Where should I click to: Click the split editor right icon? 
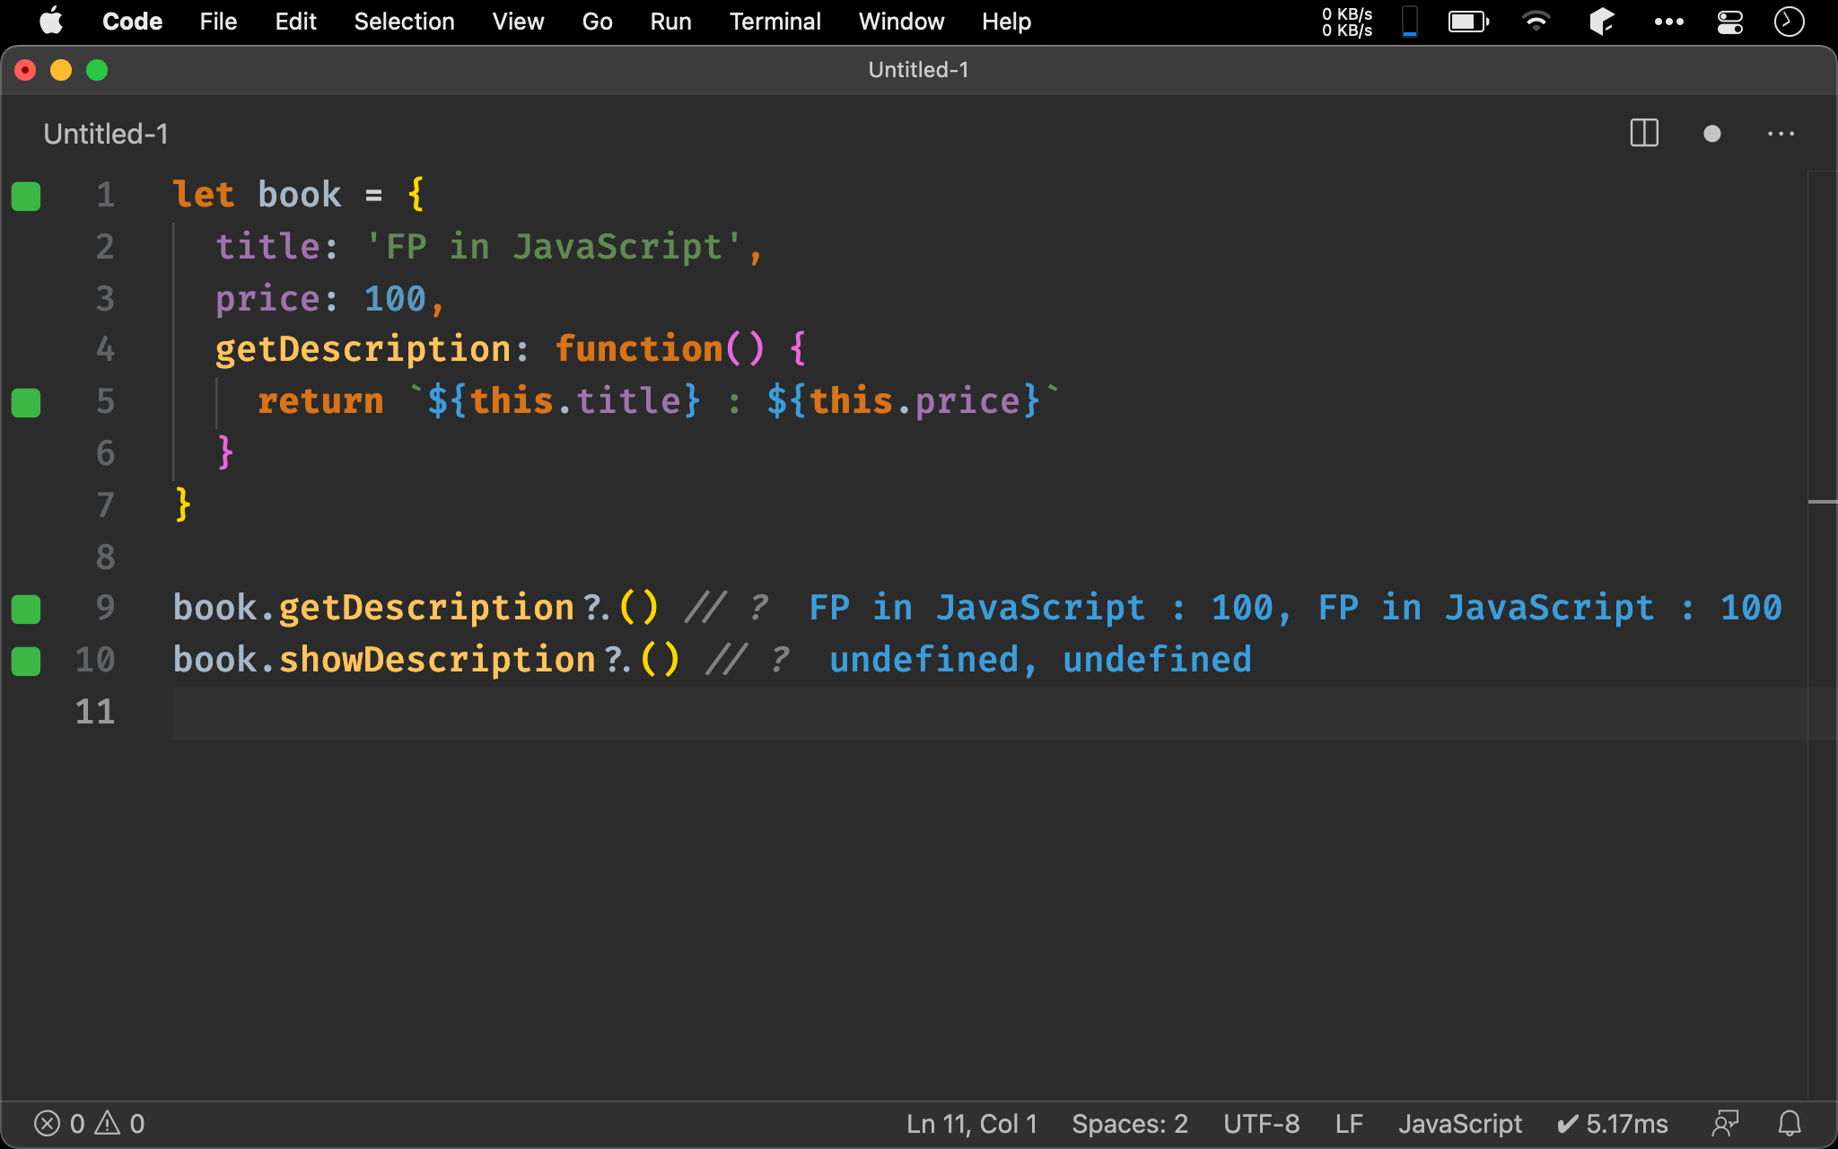pos(1643,134)
